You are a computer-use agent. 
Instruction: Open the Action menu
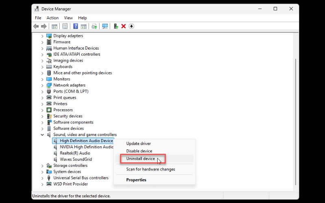coord(52,18)
